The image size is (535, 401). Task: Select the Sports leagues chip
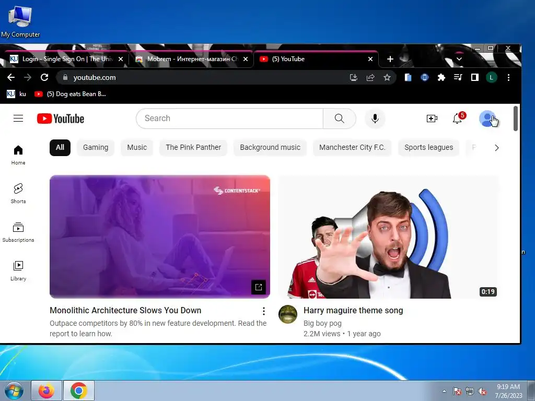(x=428, y=147)
